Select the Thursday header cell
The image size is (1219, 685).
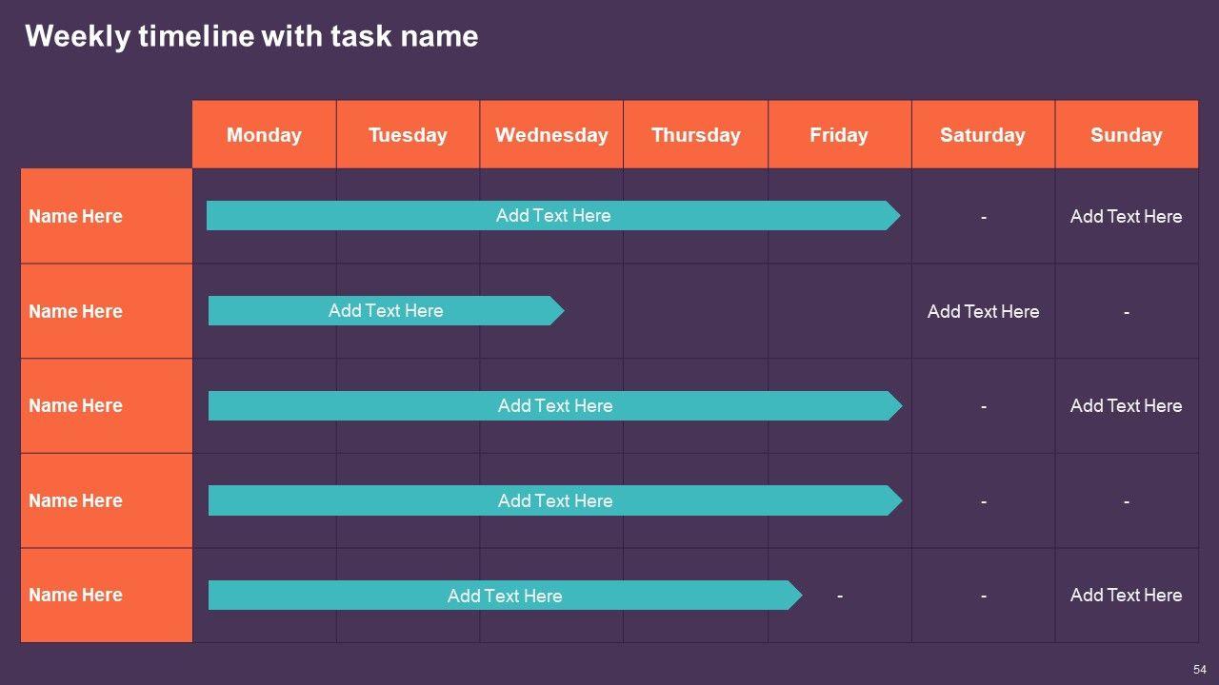click(695, 135)
